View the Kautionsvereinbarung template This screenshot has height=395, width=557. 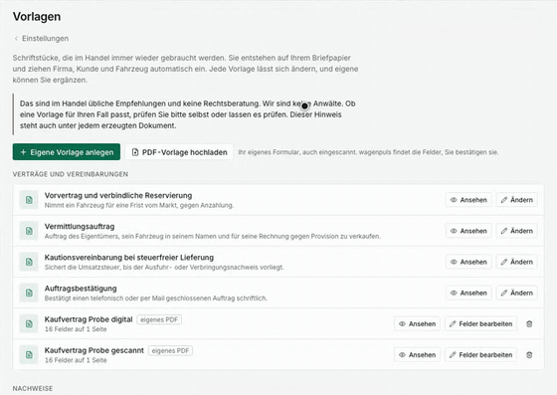[x=468, y=262]
